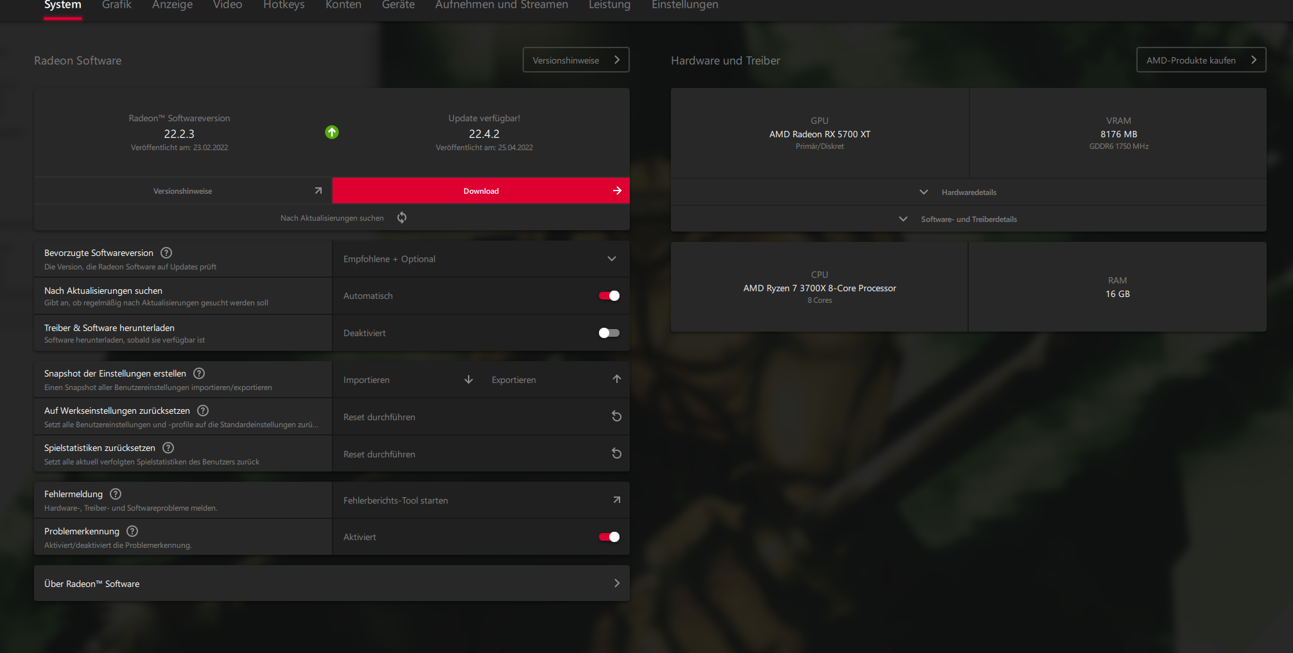Open Über Radeon Software chevron

pos(617,583)
